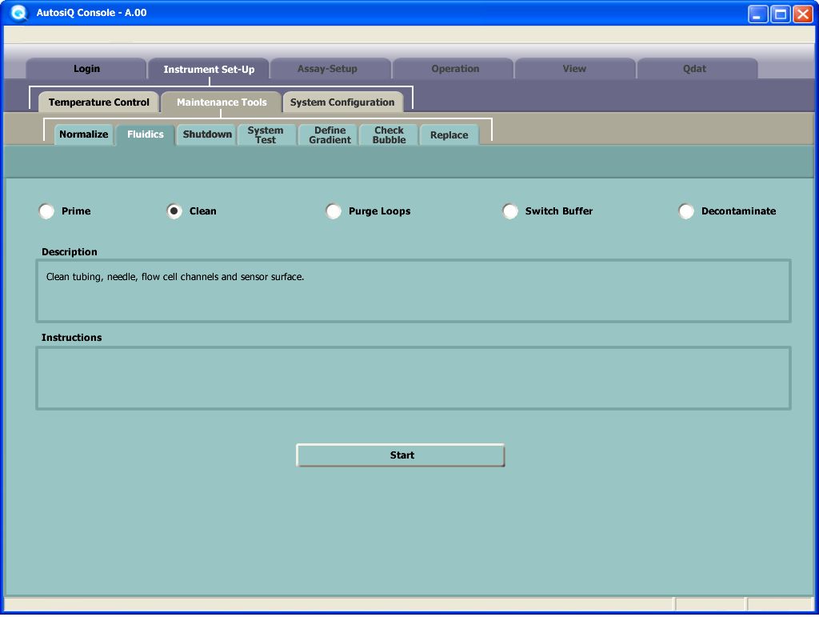Minimize the AutosiQ Console window
Screen dimensions: 819x629
[x=757, y=14]
